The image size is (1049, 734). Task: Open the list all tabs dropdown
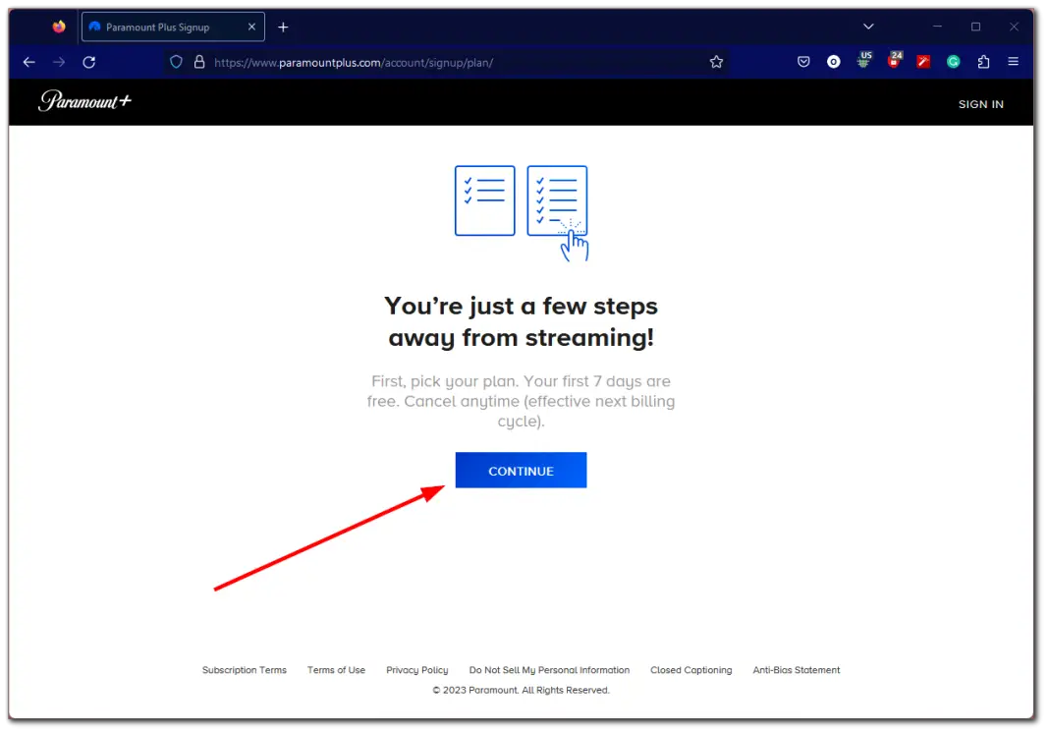point(867,27)
